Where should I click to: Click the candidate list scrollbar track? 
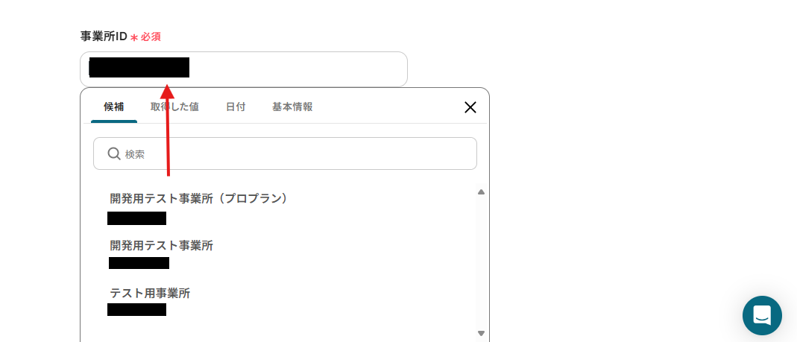481,261
